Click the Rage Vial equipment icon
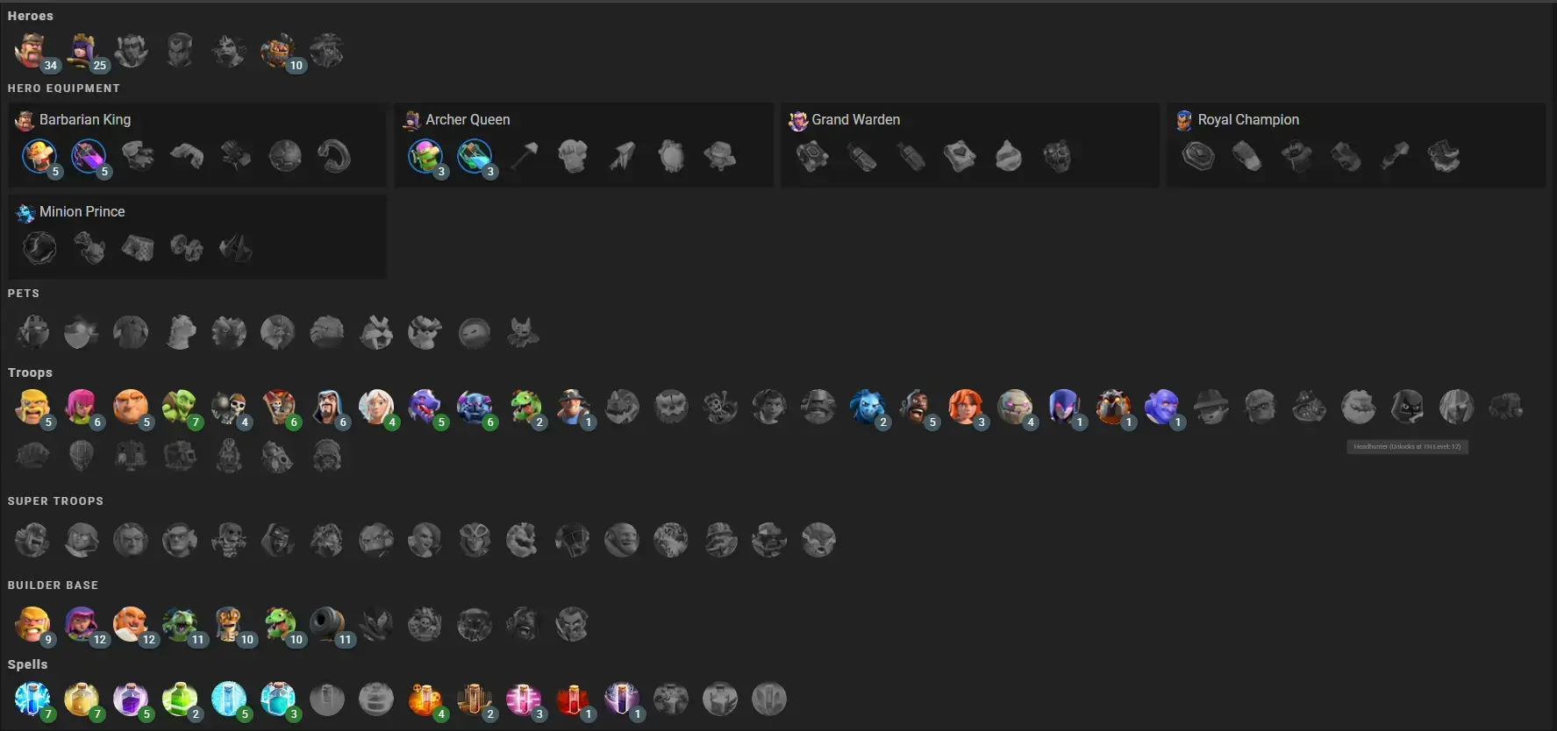 [88, 156]
